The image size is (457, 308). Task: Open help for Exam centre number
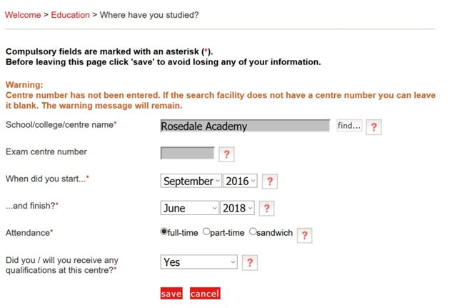(x=226, y=154)
